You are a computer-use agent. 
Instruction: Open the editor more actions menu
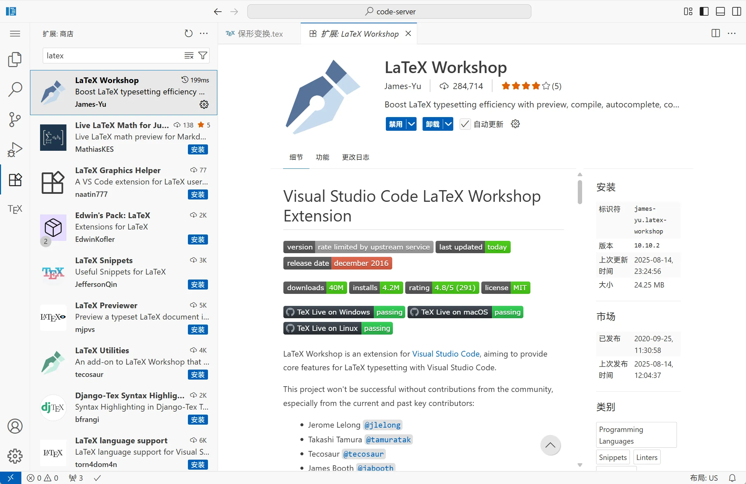tap(732, 33)
